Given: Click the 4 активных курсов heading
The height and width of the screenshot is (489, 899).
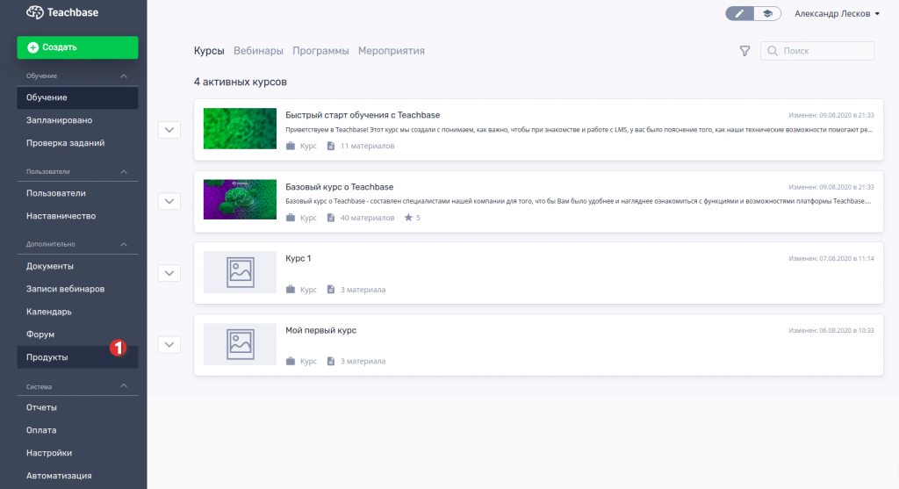Looking at the screenshot, I should pos(241,82).
